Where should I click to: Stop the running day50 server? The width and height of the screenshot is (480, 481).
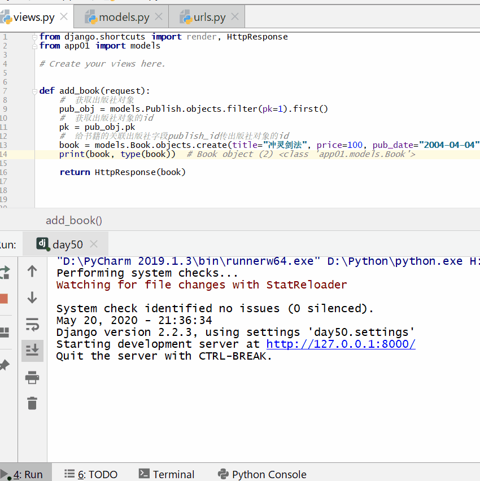tap(3, 298)
